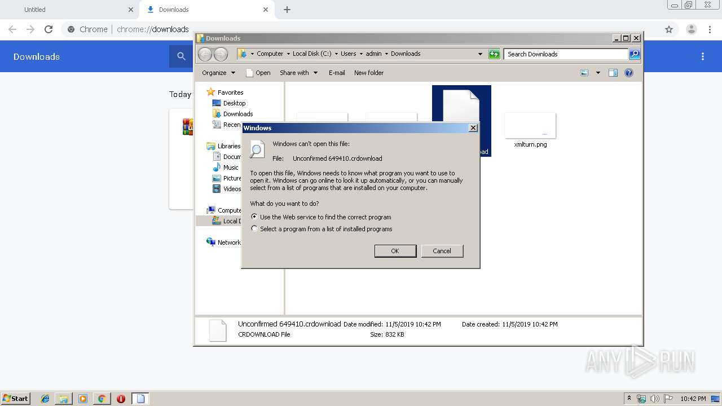The width and height of the screenshot is (722, 406).
Task: Select Downloads in navigation pane
Action: click(237, 114)
